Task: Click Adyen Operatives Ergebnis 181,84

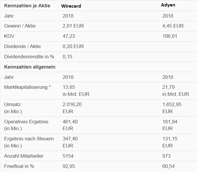Action: [170, 122]
